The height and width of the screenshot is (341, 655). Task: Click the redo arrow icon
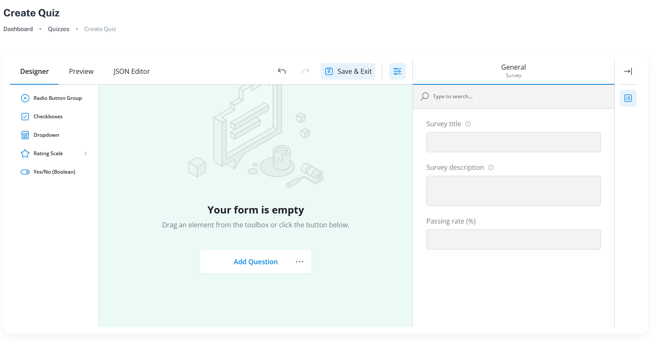pyautogui.click(x=305, y=71)
